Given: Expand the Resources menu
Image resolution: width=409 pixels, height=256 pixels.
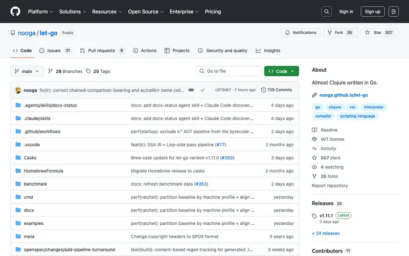Looking at the screenshot, I should coord(107,11).
